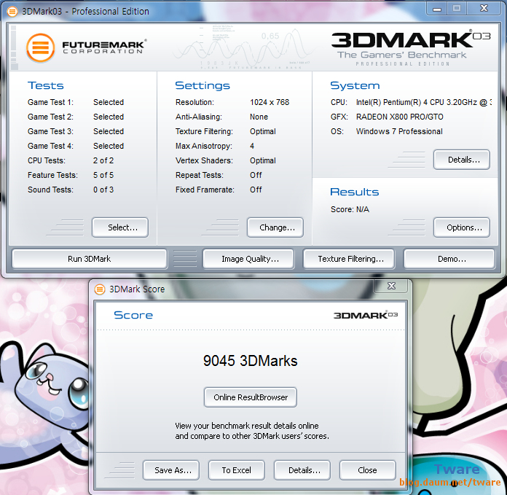Click the CPU Tests value 2 of 2
507x495 pixels.
click(103, 160)
